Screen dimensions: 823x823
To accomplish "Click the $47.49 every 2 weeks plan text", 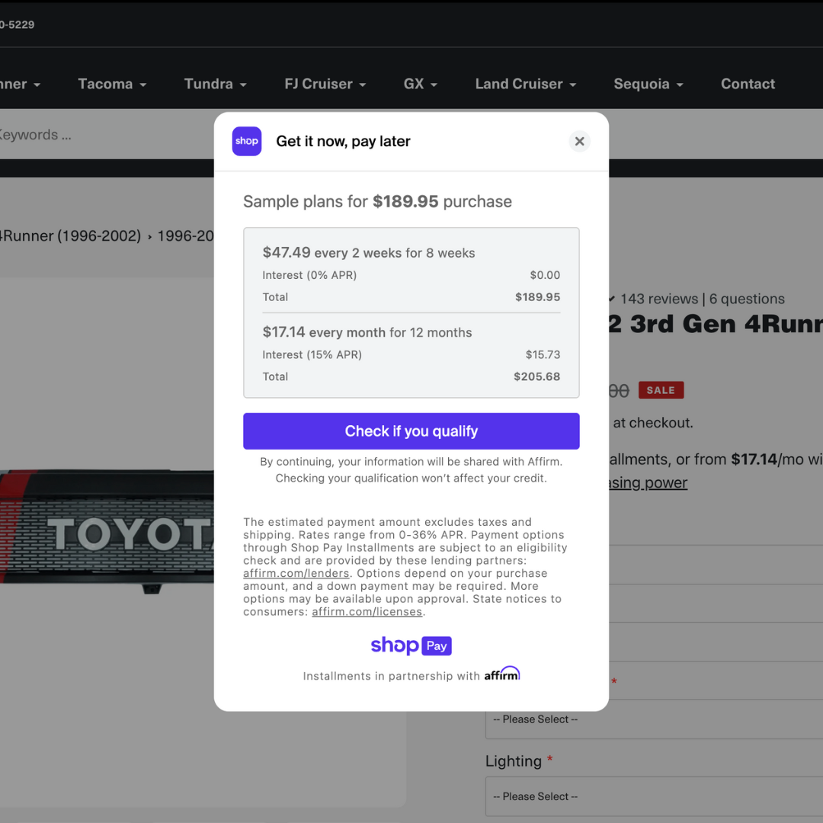I will point(369,252).
